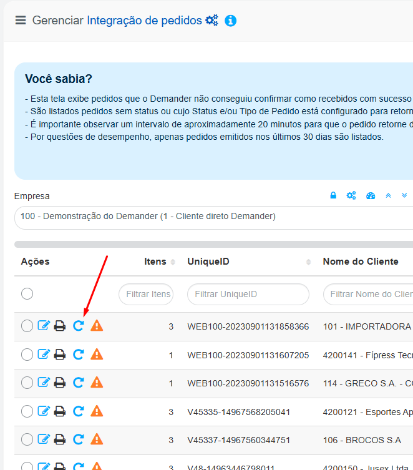Sort table by Itens column
Screen dimensions: 413x470
coord(173,262)
